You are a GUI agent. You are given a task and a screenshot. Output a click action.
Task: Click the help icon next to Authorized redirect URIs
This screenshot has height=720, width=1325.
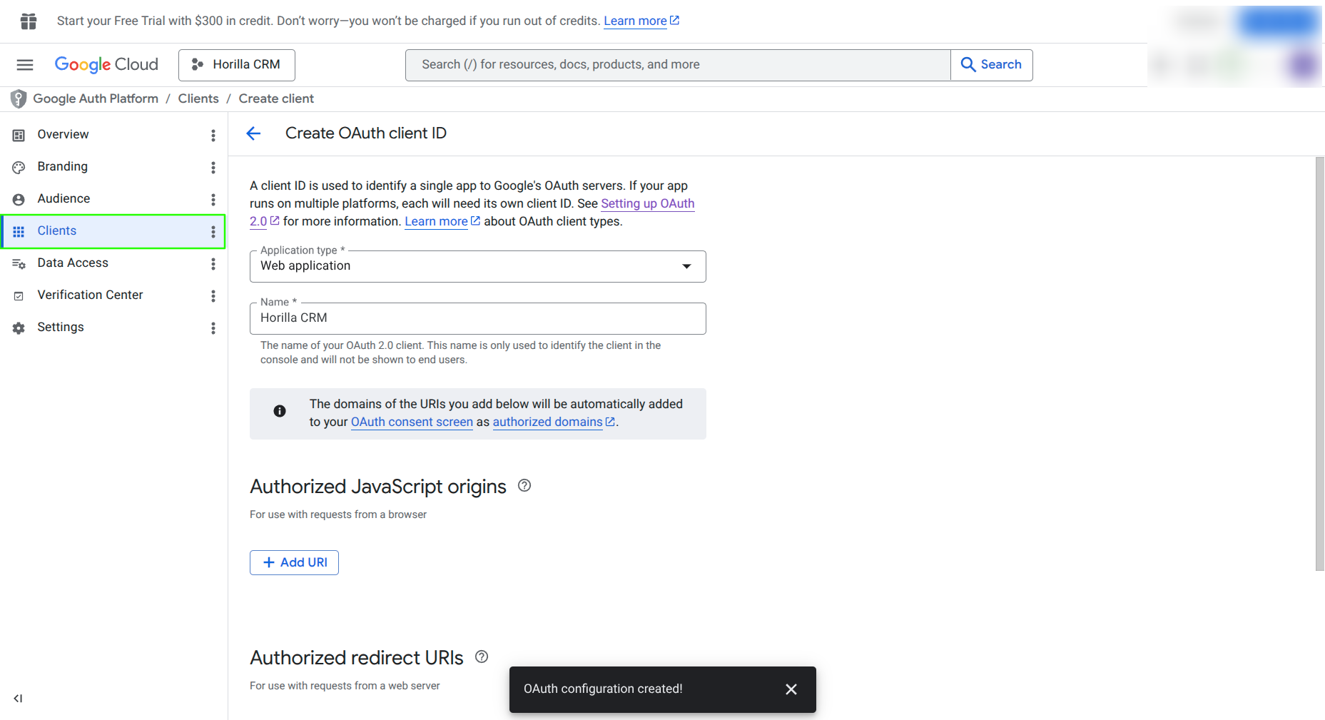click(x=482, y=657)
